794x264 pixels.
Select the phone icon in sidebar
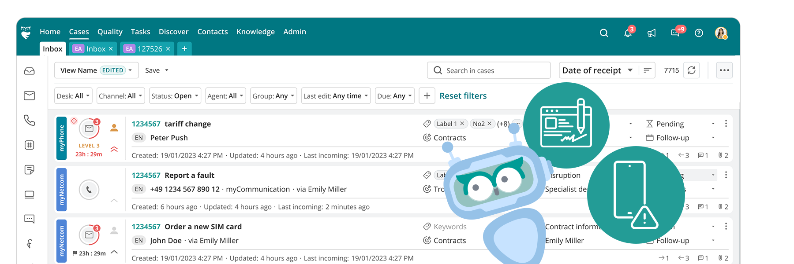pos(30,120)
